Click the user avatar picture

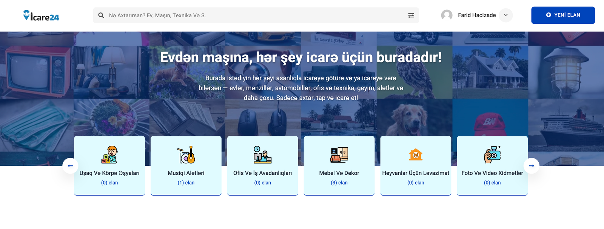pyautogui.click(x=447, y=15)
